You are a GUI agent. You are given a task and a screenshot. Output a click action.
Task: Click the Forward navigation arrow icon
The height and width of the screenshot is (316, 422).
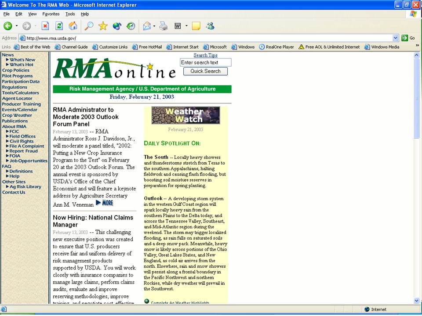(26, 26)
